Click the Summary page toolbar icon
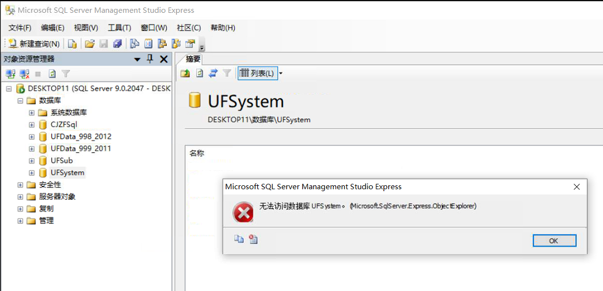The width and height of the screenshot is (603, 291). [148, 44]
